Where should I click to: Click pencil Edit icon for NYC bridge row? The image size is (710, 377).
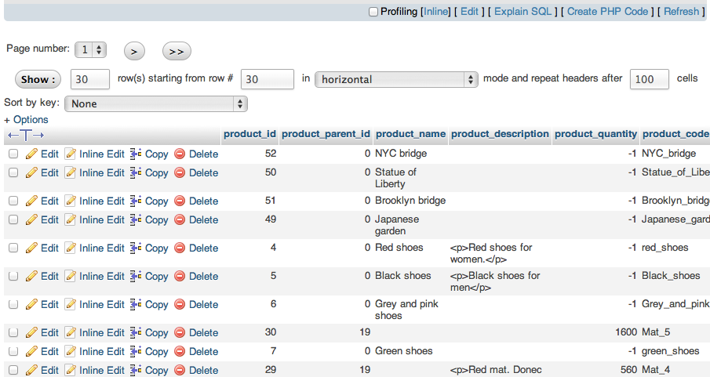point(31,154)
